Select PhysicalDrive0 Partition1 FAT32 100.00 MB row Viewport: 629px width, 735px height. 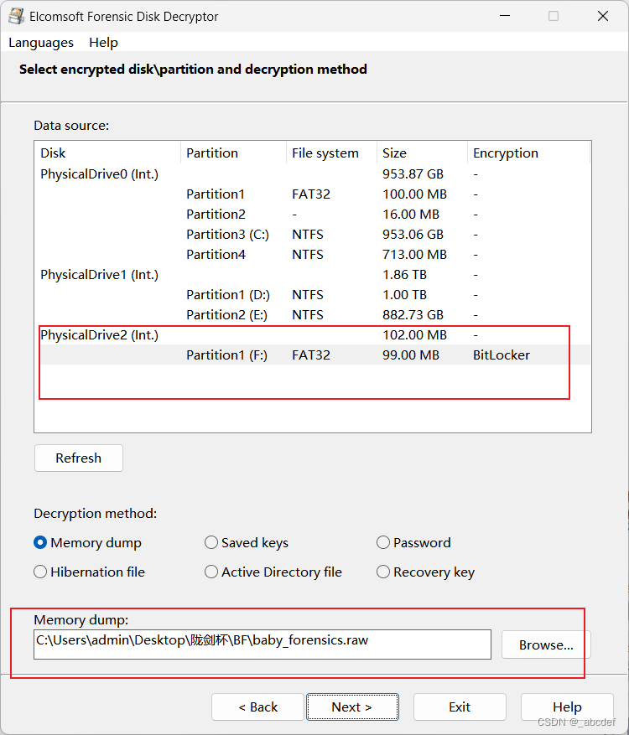pos(312,194)
